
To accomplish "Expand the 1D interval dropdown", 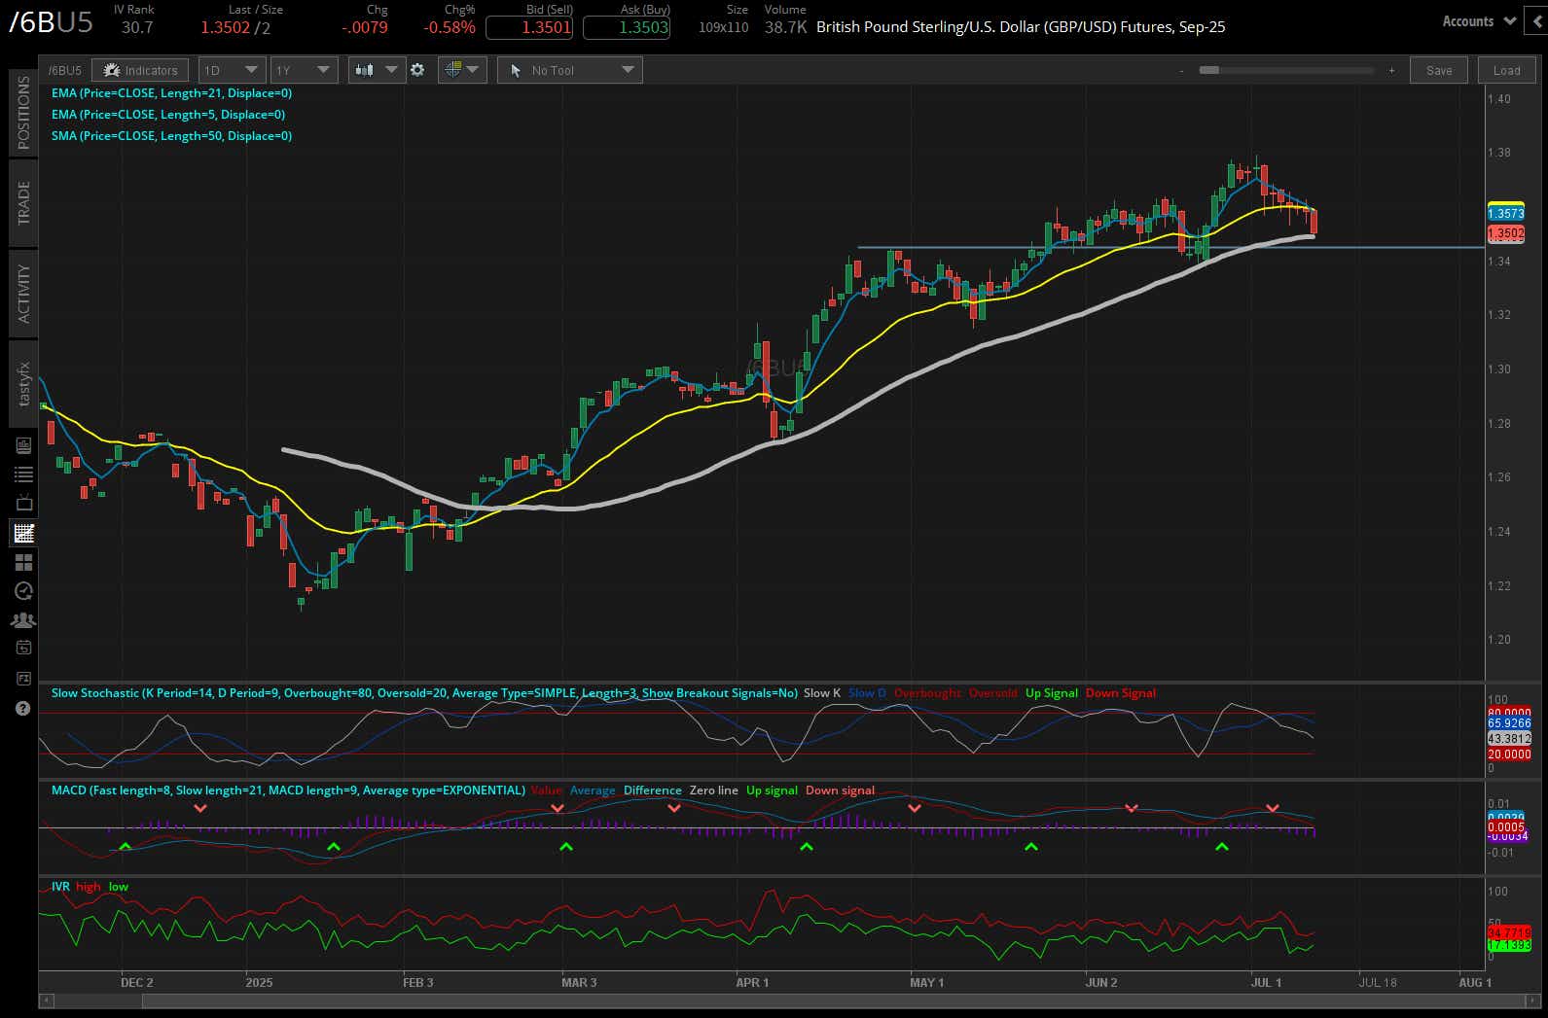I will coord(231,70).
